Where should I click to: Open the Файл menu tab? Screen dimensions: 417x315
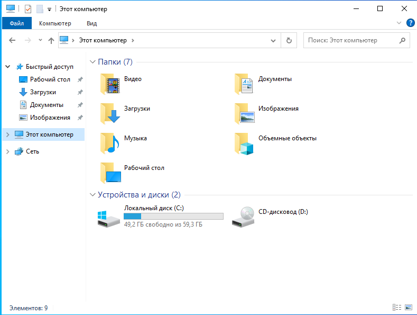point(16,23)
